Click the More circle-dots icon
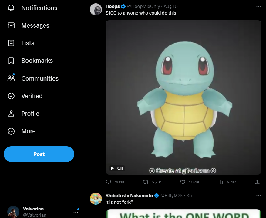 pyautogui.click(x=11, y=131)
